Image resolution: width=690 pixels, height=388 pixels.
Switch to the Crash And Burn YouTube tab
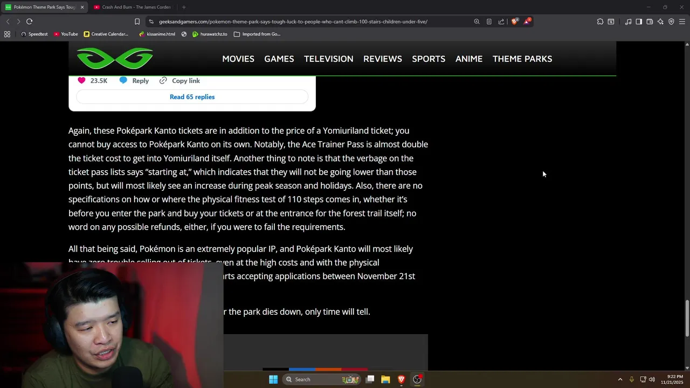tap(132, 7)
